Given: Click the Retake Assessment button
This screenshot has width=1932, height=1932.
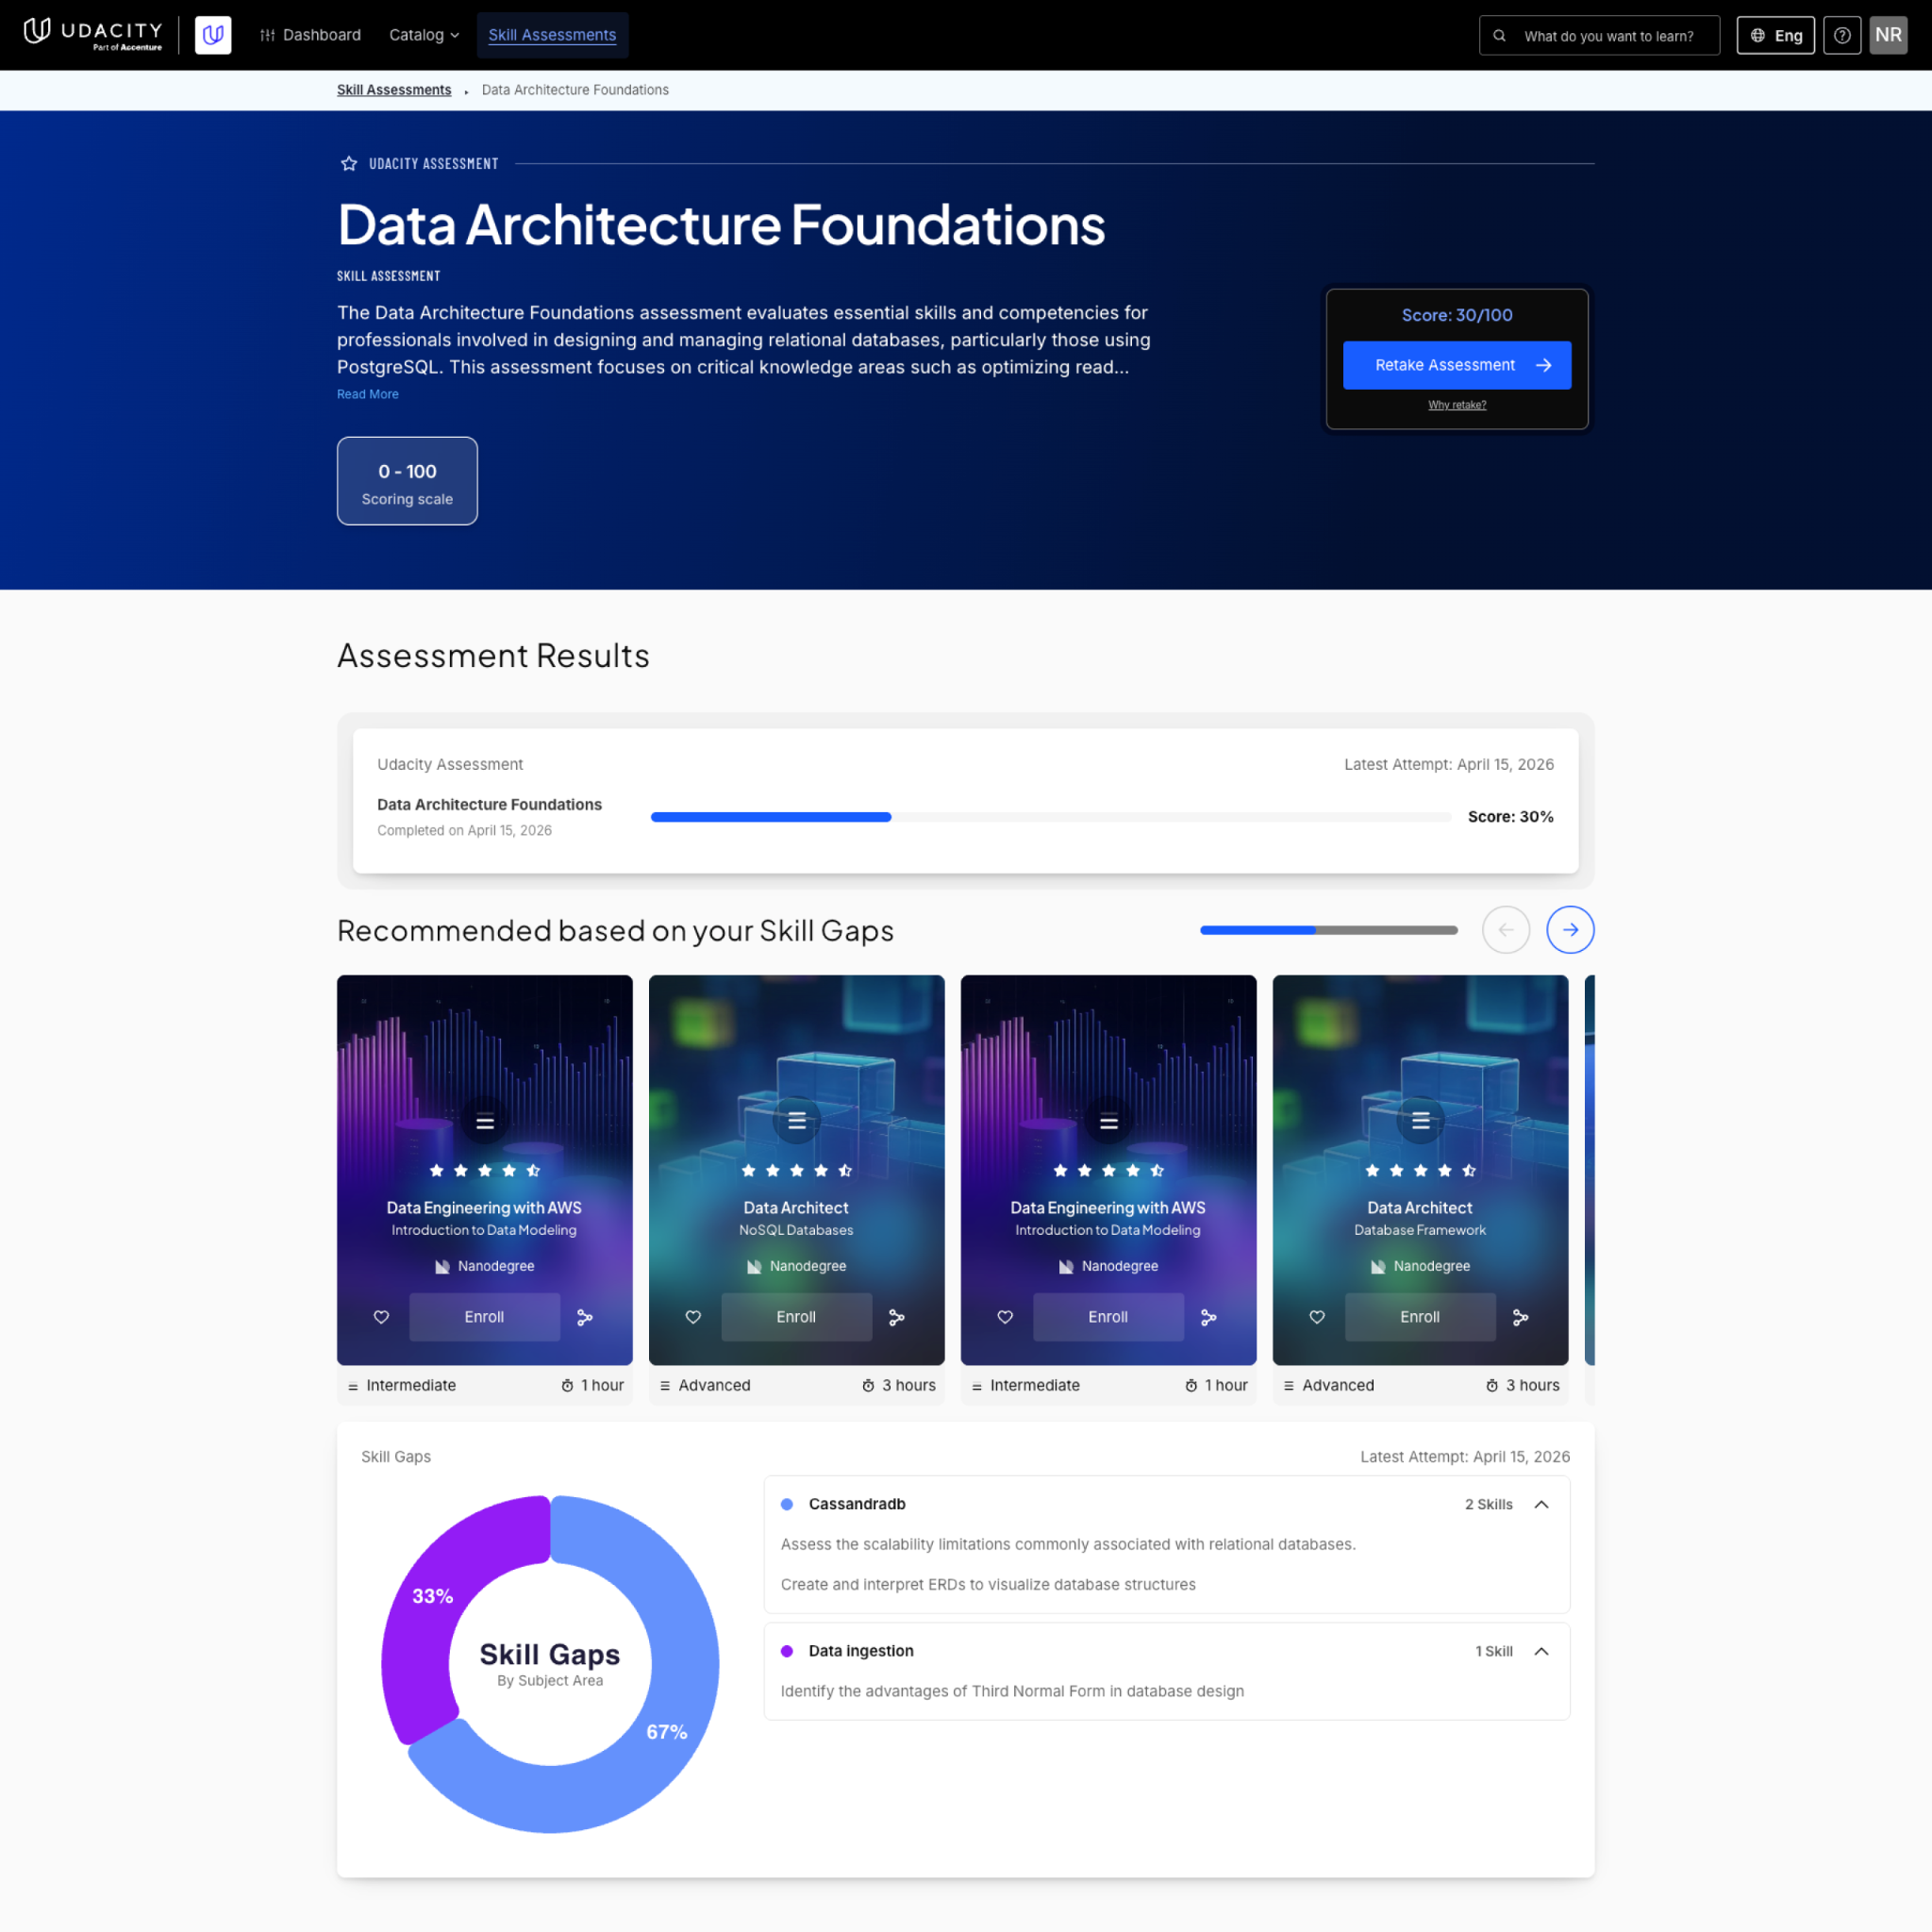Looking at the screenshot, I should (1457, 365).
